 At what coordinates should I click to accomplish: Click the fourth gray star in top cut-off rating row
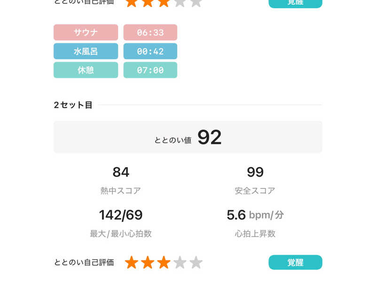point(180,3)
